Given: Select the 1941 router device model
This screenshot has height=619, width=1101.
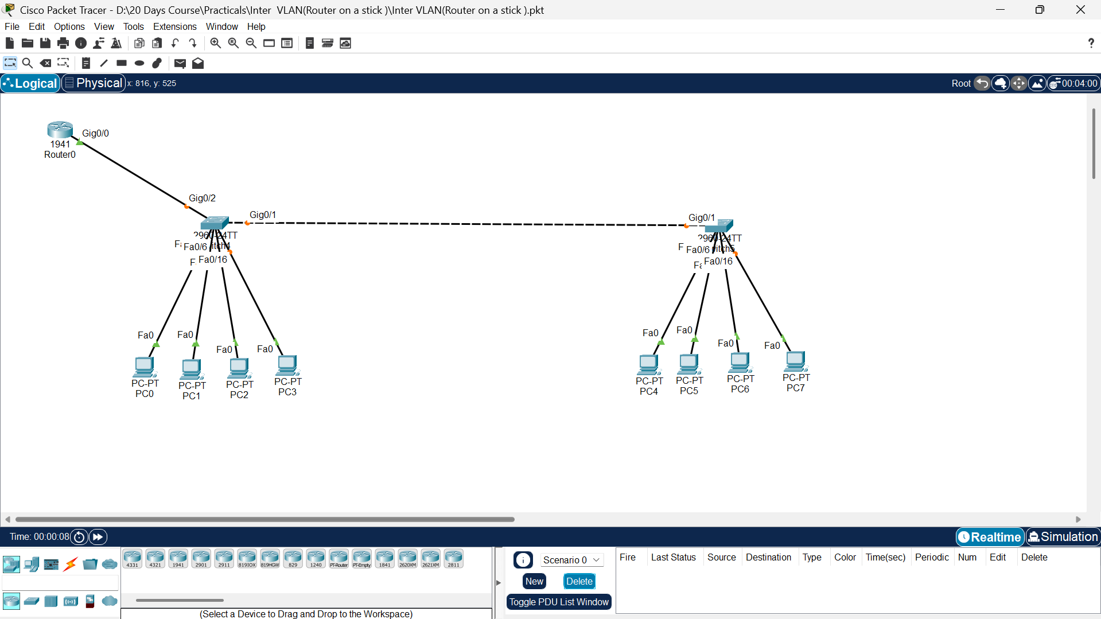Looking at the screenshot, I should (x=178, y=557).
